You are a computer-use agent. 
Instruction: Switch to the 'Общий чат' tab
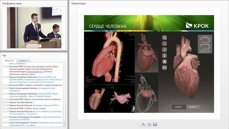point(9,61)
